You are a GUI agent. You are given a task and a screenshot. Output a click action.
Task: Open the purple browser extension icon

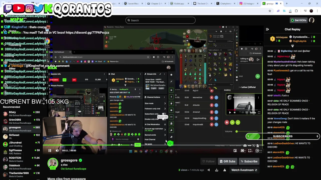pyautogui.click(x=278, y=11)
